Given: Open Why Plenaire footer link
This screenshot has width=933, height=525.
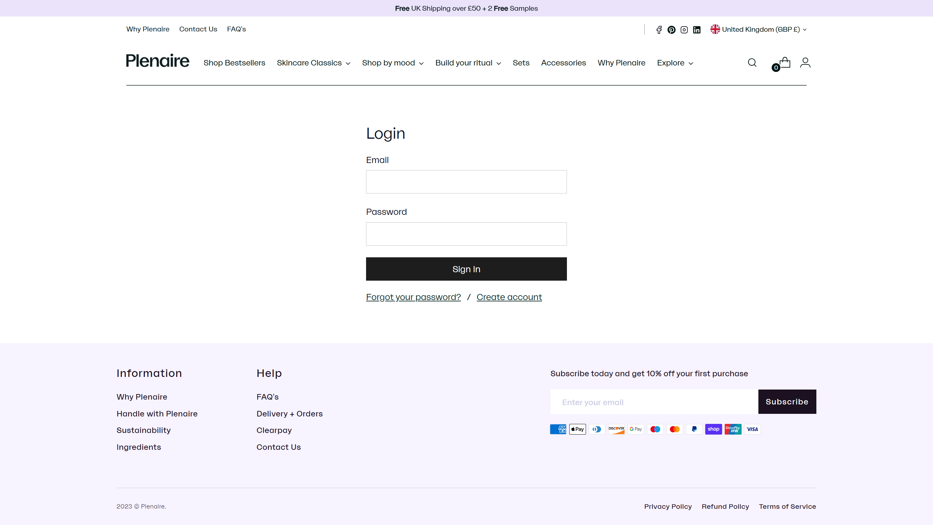Looking at the screenshot, I should tap(142, 397).
